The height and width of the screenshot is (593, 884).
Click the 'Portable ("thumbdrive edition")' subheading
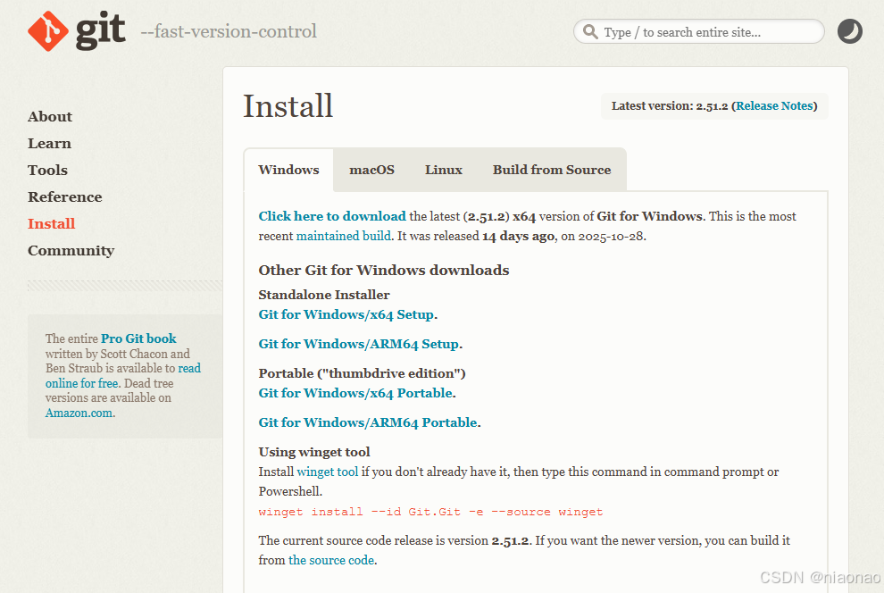point(362,373)
